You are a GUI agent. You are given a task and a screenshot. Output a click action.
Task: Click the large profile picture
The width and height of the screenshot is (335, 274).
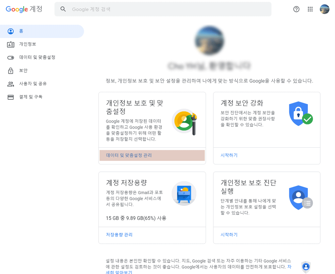209,40
